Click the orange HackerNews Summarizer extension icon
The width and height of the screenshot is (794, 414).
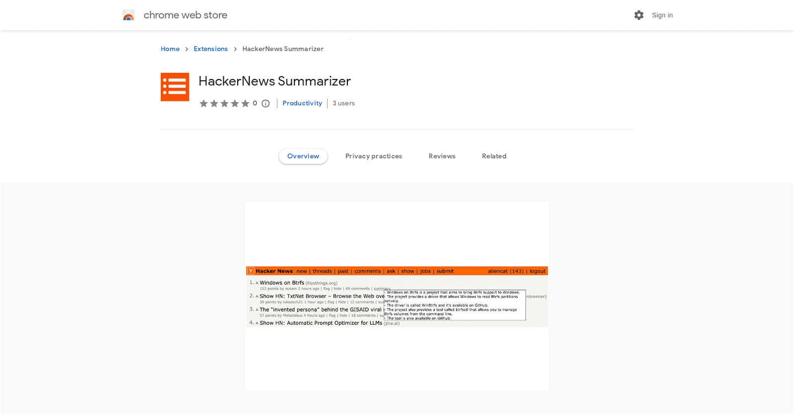coord(175,86)
